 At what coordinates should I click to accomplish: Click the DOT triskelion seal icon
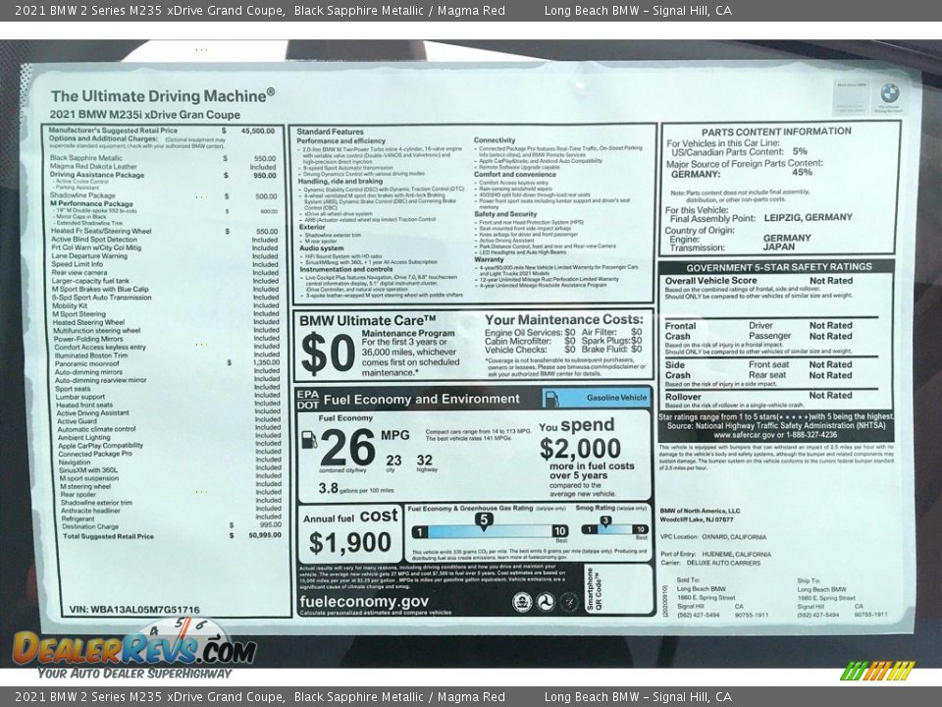pyautogui.click(x=546, y=602)
